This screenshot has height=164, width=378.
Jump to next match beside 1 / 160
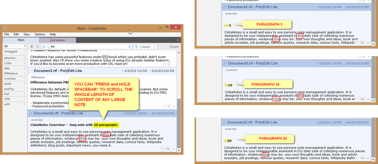point(174,149)
